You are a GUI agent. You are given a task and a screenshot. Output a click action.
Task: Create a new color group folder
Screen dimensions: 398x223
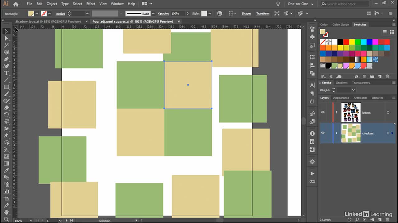click(372, 77)
